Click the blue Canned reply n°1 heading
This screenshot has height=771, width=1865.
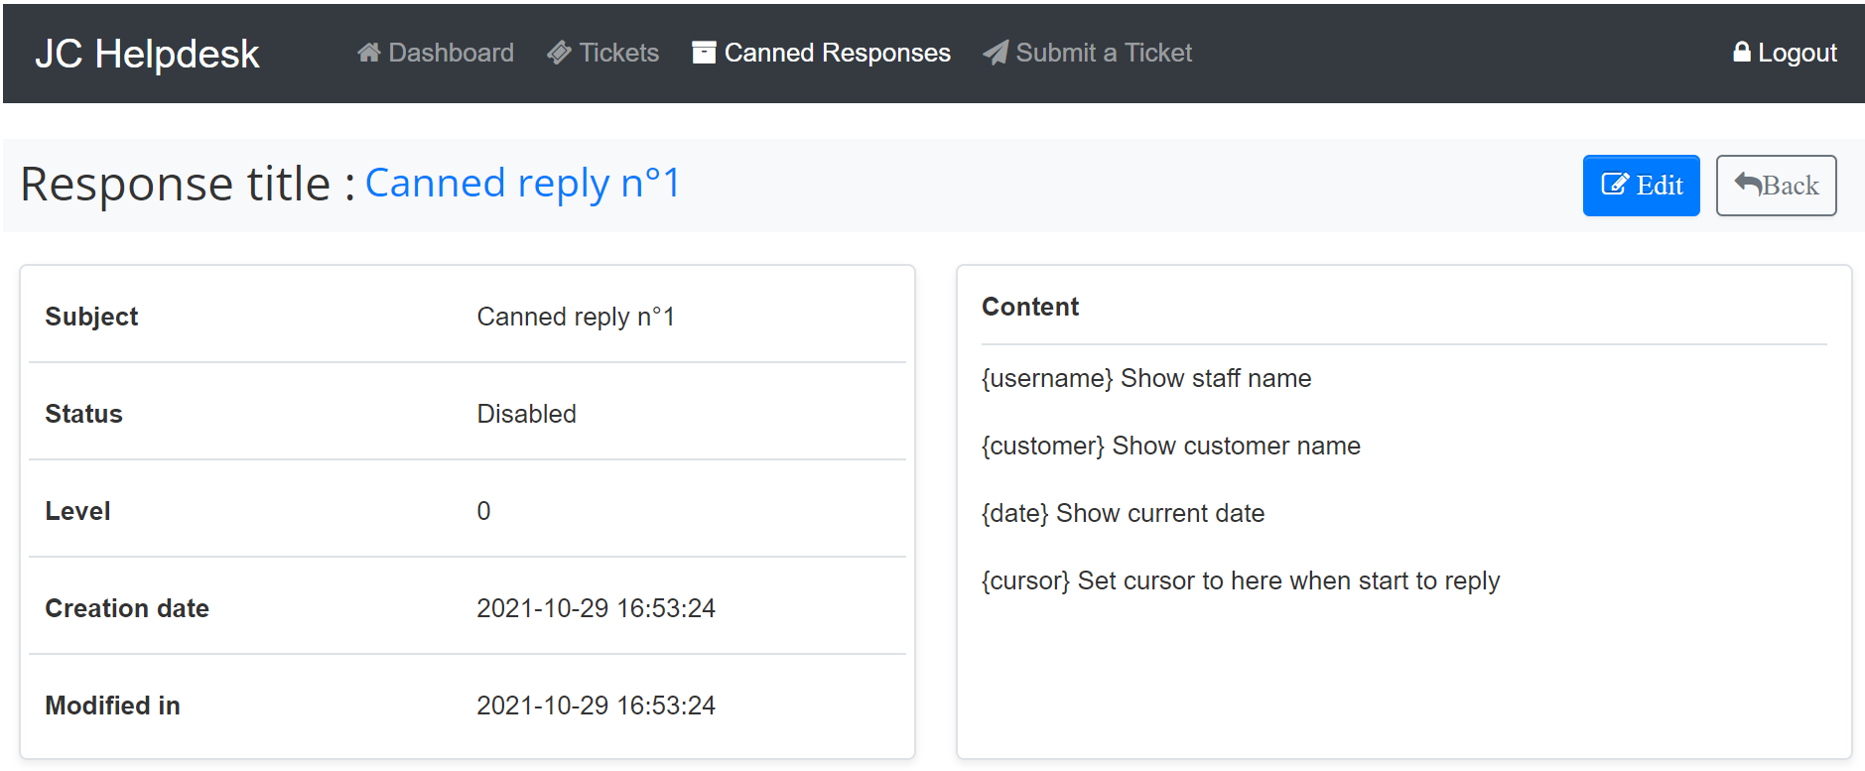point(522,184)
